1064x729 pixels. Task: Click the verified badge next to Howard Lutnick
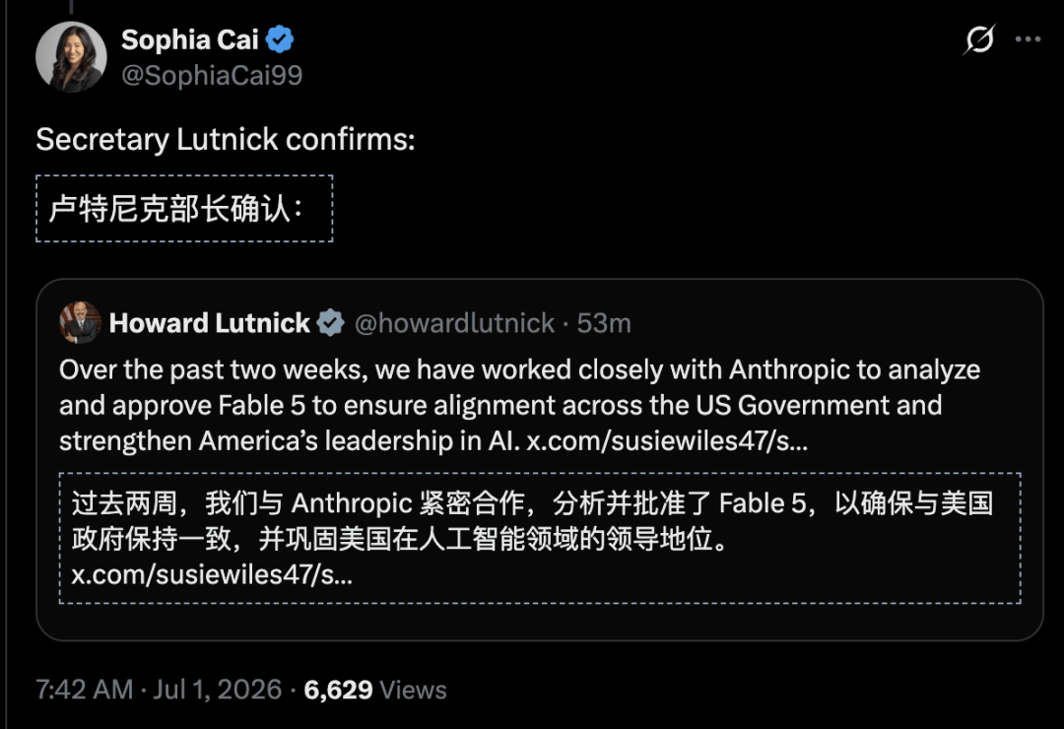click(330, 323)
